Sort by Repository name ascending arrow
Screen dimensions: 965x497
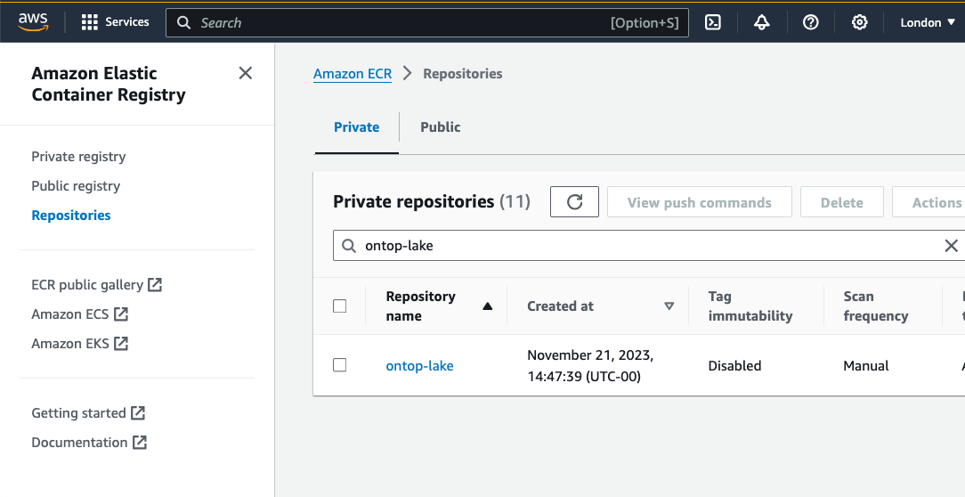488,306
